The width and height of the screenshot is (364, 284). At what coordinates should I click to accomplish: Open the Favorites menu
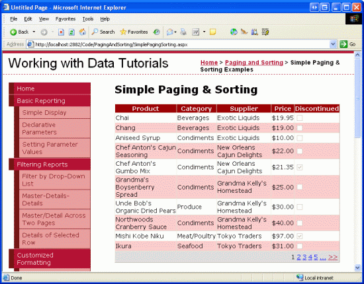[66, 19]
